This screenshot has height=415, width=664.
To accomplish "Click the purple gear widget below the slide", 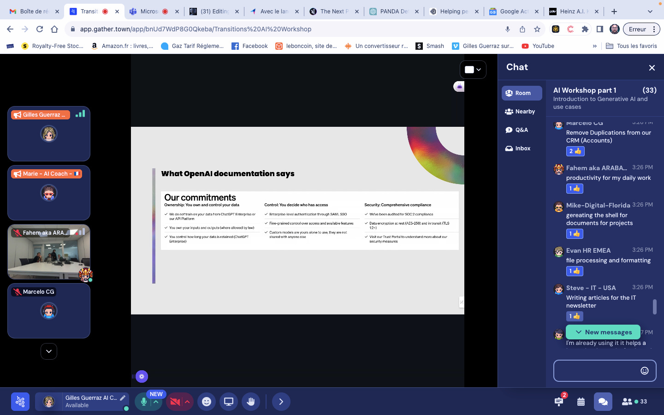I will pos(142,377).
